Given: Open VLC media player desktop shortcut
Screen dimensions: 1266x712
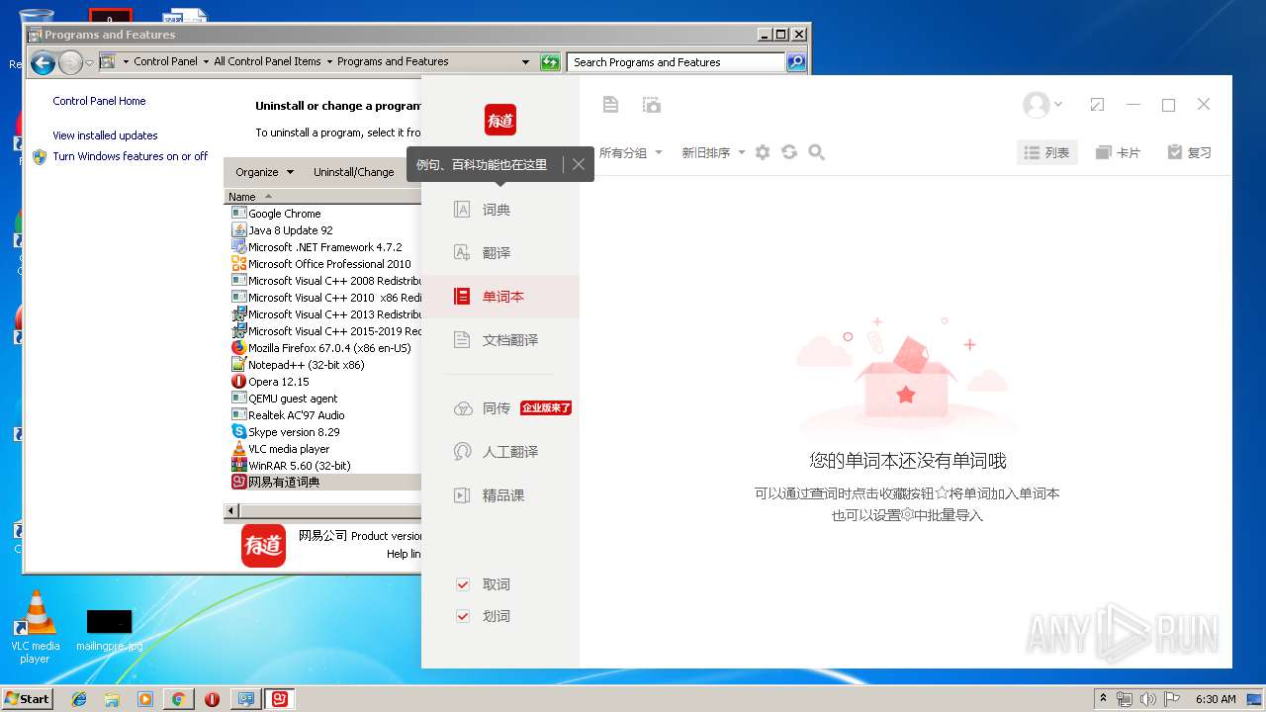Looking at the screenshot, I should click(x=36, y=626).
